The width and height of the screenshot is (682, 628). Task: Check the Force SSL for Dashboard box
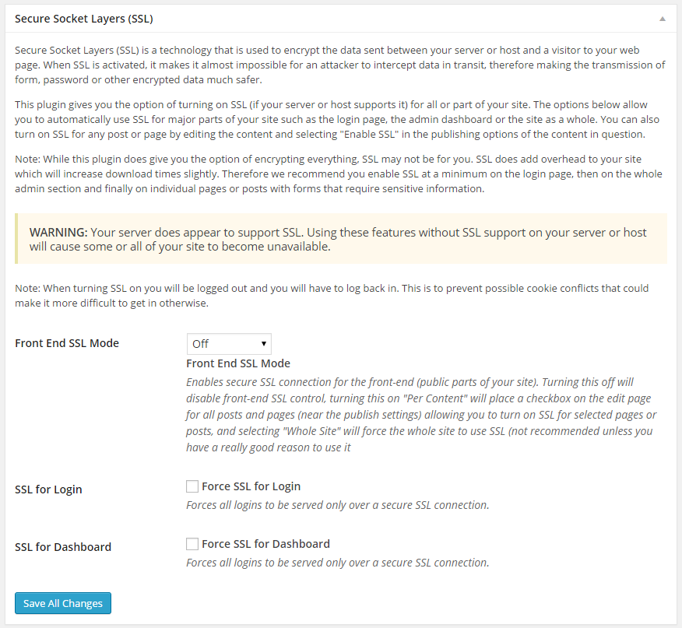click(192, 543)
